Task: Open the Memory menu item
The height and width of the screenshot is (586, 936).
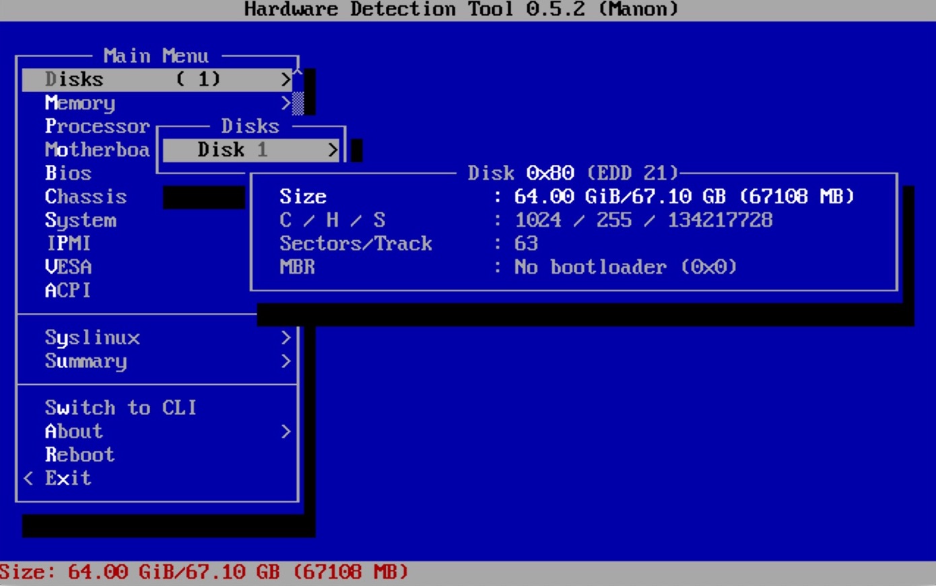Action: pos(79,103)
